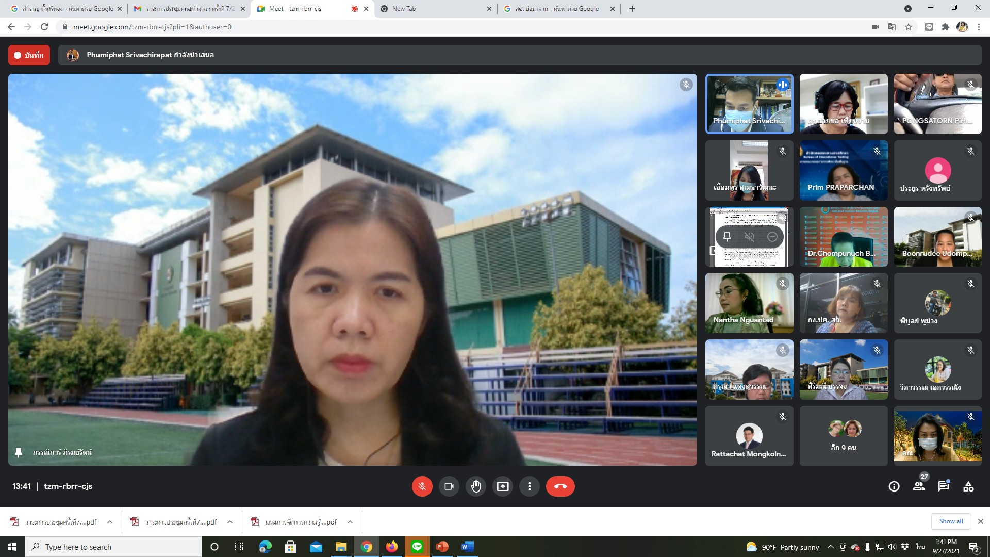Click Show all downloads button

pyautogui.click(x=950, y=521)
